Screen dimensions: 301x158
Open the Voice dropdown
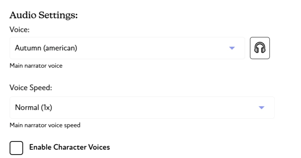point(127,48)
